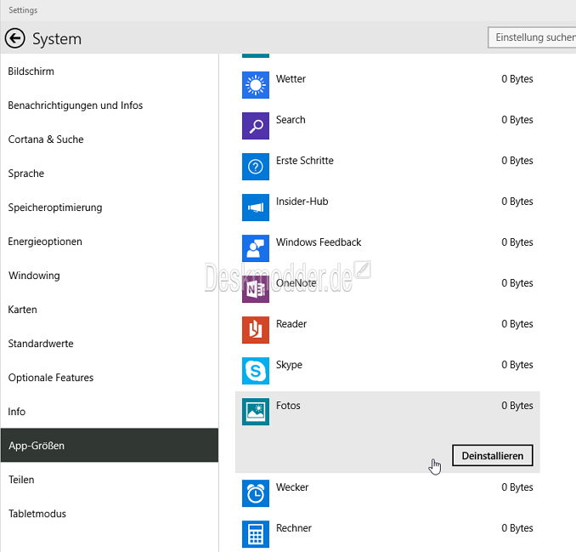Select the App-Größen sidebar entry
Screen dimensions: 576x552
click(109, 445)
